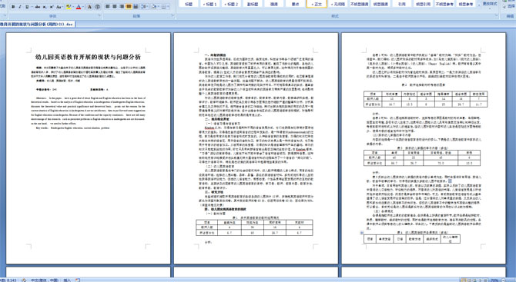Open the Change Case (Aa) dropdown
Screen dimensions: 516x282
(x=59, y=7)
